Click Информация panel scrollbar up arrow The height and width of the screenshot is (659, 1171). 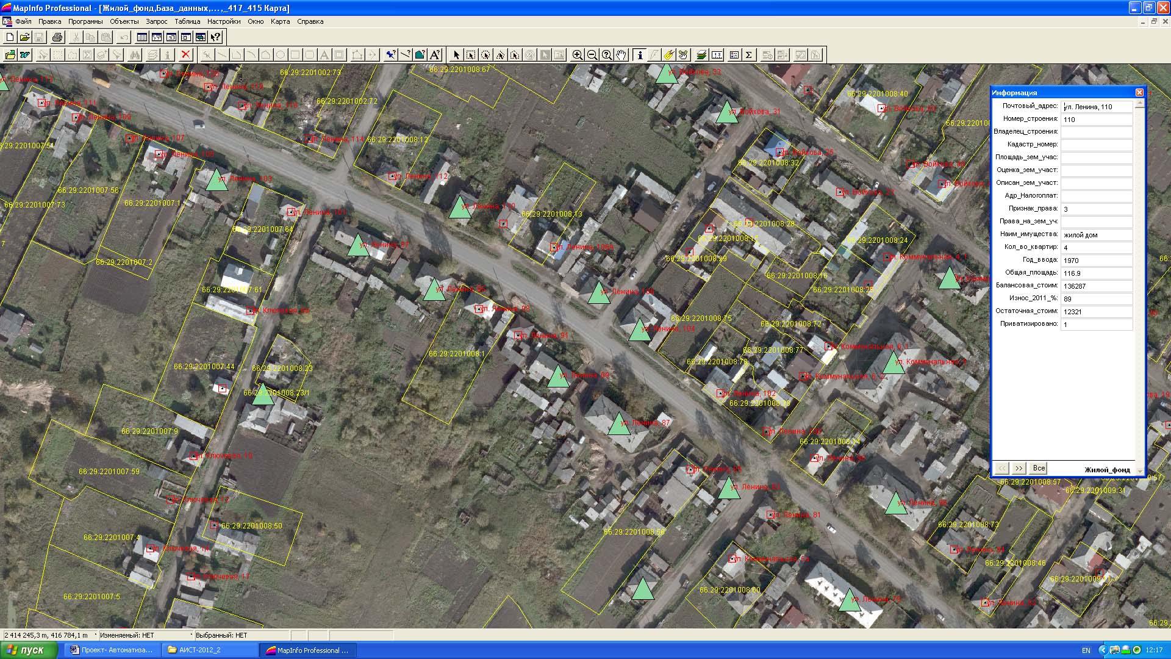click(1140, 104)
